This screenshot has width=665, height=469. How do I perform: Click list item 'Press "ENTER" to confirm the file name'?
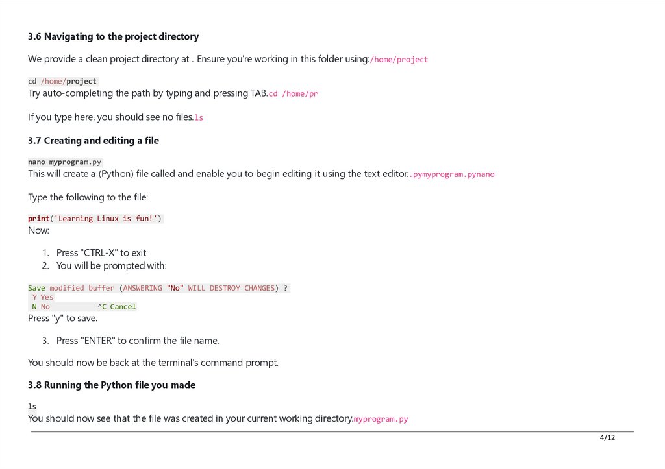pos(138,341)
